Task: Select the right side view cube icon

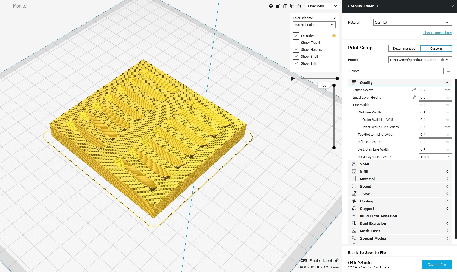Action: pos(299,6)
